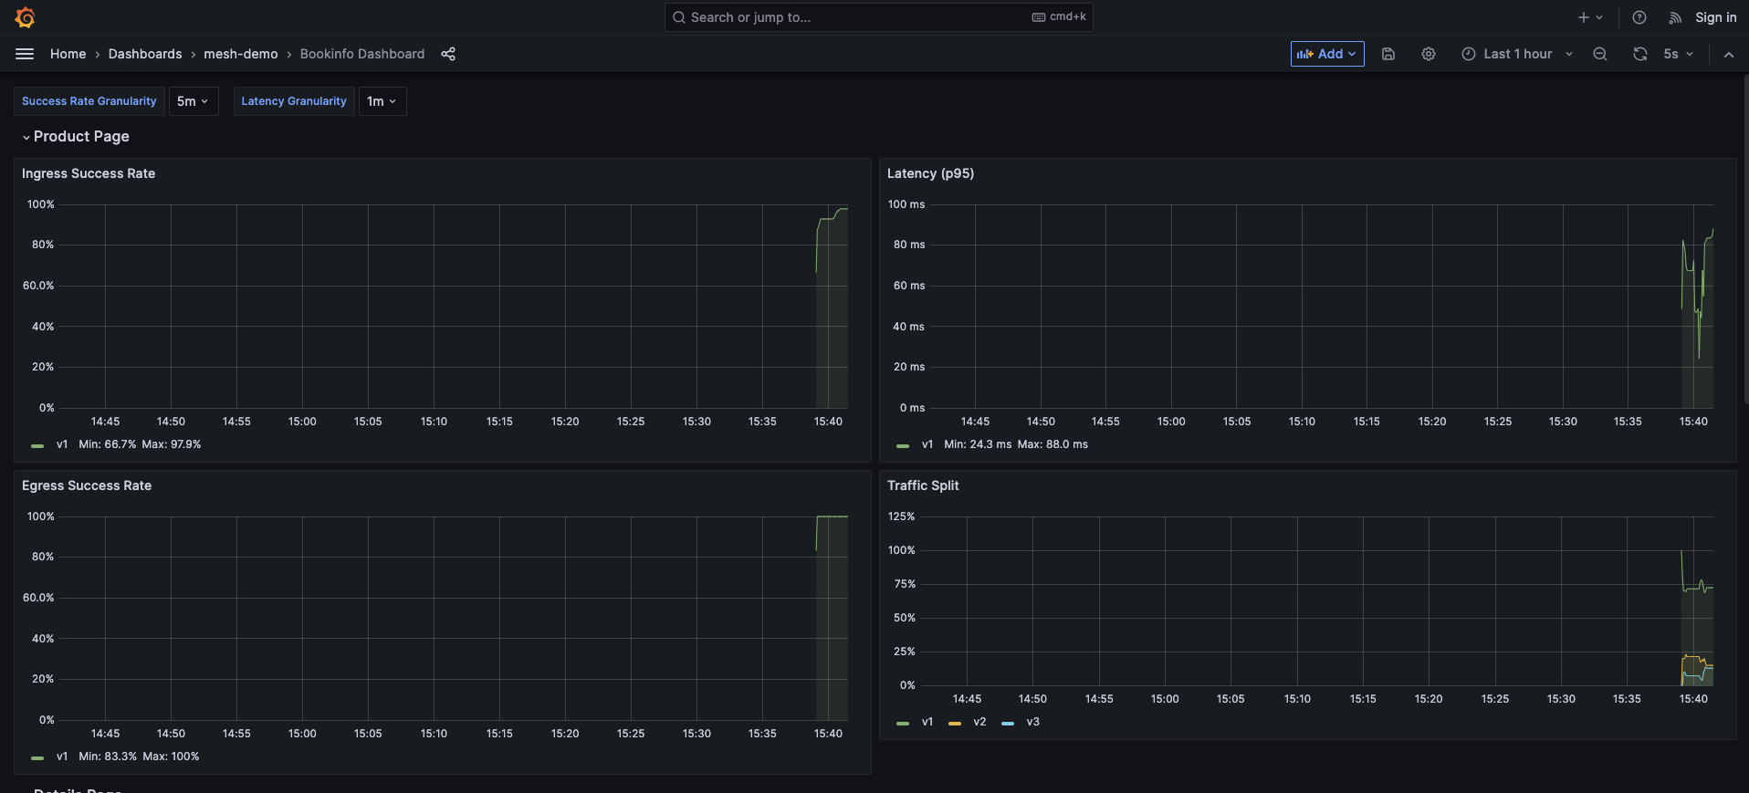Share the dashboard via share icon
Screen dimensions: 1749x793
448,54
